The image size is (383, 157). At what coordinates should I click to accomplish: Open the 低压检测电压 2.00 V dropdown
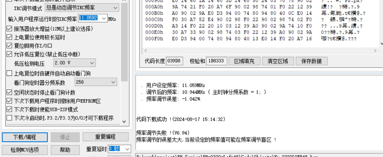(x=75, y=63)
